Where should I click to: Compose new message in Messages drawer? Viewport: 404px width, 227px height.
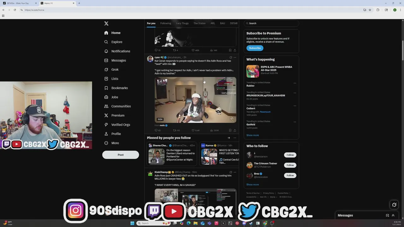[387, 215]
